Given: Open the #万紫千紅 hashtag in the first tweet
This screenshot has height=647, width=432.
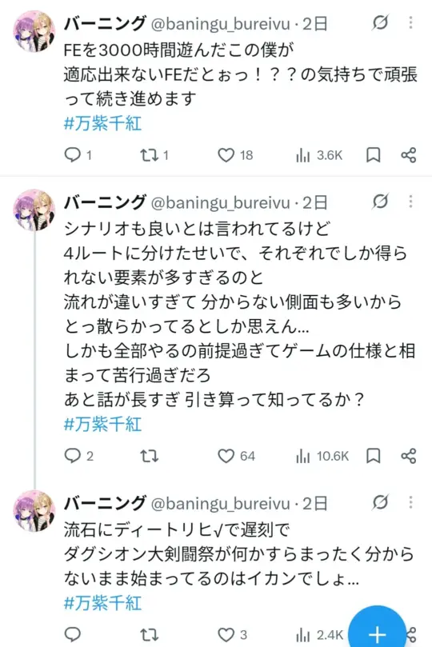Looking at the screenshot, I should [x=102, y=123].
